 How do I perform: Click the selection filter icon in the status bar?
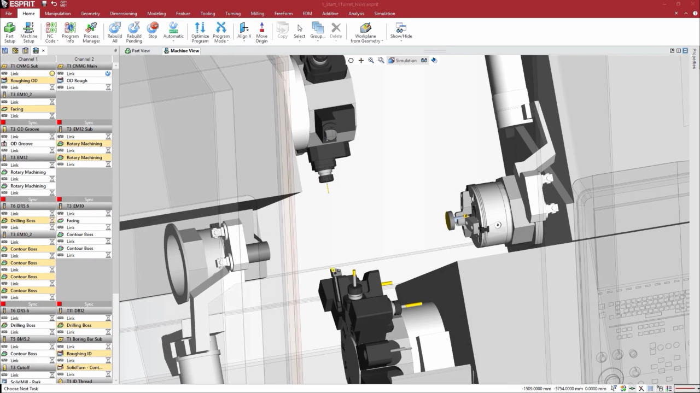click(x=614, y=389)
